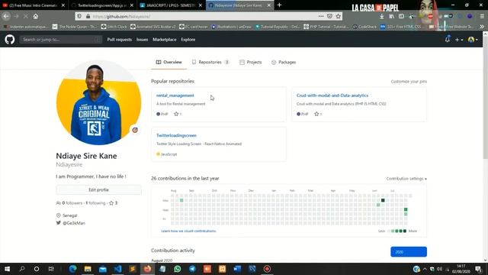Screen dimensions: 488x275
Task: Open Pull requests in GitHub header
Action: (x=119, y=40)
